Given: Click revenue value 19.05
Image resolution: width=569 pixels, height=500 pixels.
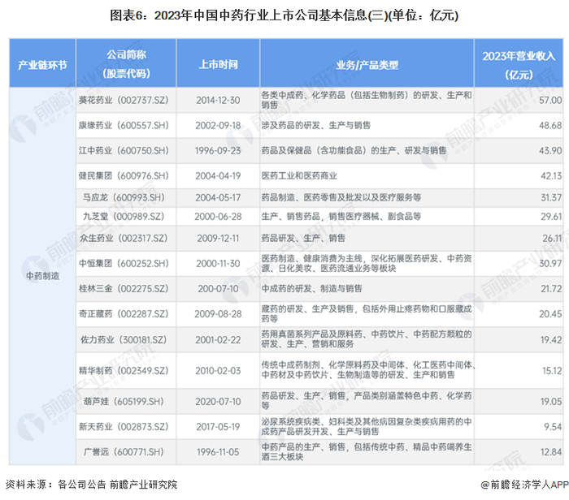Looking at the screenshot, I should [551, 402].
